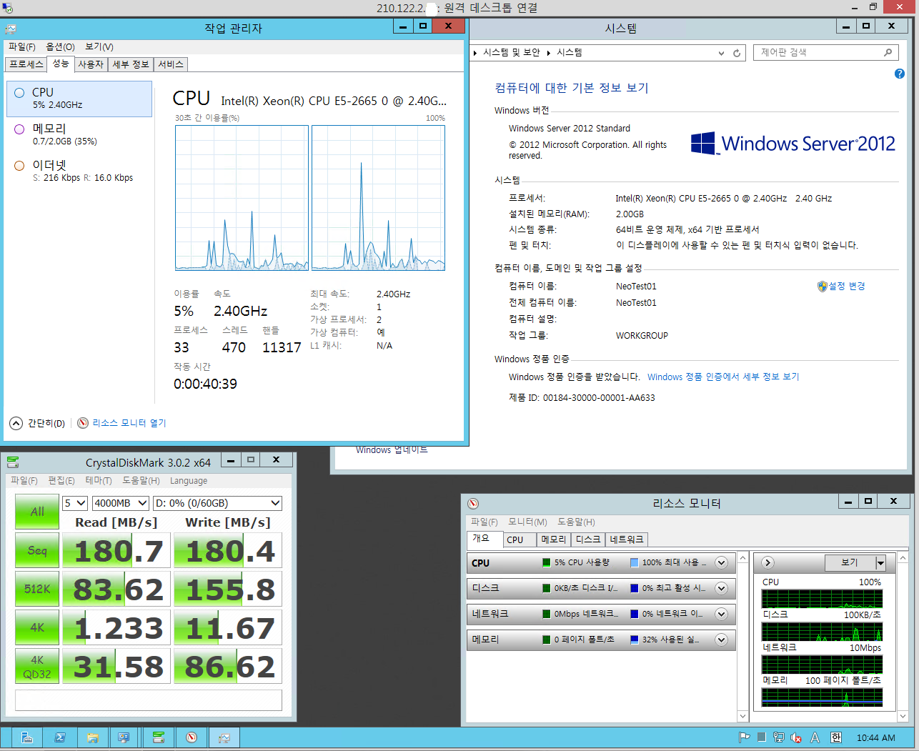The height and width of the screenshot is (751, 919).
Task: Open Server Manager from the taskbar
Action: (x=27, y=737)
